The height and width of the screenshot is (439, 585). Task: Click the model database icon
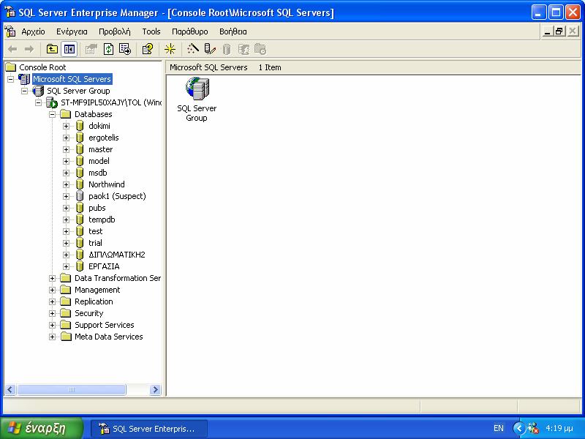point(80,161)
